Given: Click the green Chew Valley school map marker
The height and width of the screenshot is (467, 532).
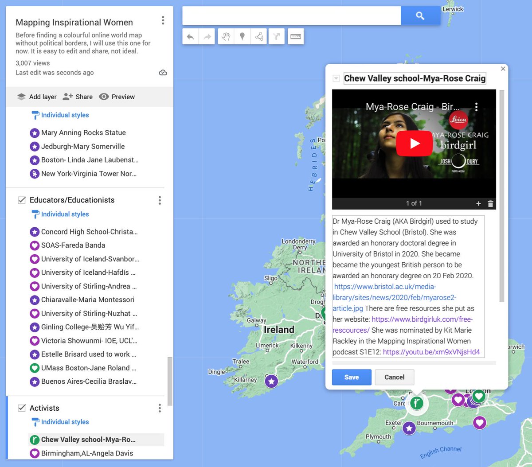Looking at the screenshot, I should click(417, 404).
